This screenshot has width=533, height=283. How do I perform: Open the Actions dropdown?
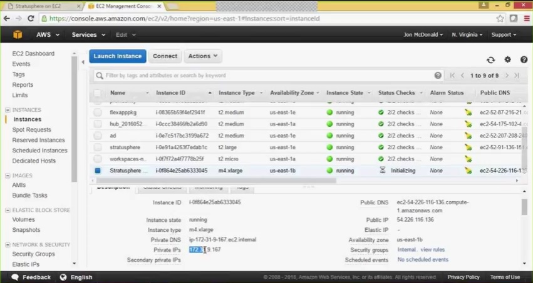click(203, 56)
